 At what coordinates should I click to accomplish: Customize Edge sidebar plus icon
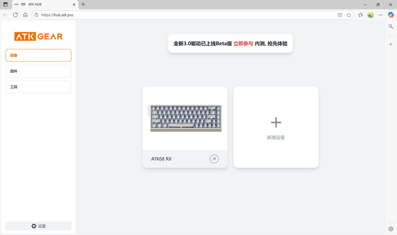pos(391,44)
